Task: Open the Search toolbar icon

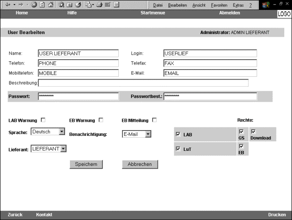Action: (61, 5)
